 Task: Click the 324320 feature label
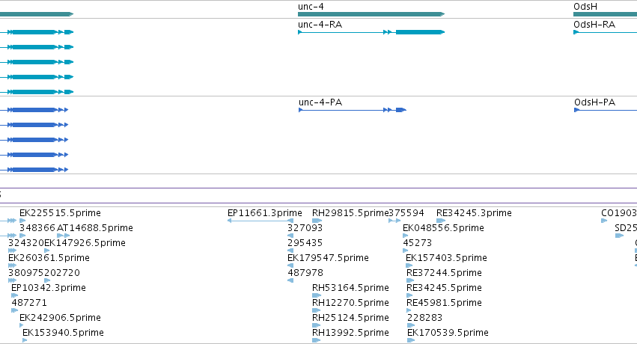[x=25, y=243]
